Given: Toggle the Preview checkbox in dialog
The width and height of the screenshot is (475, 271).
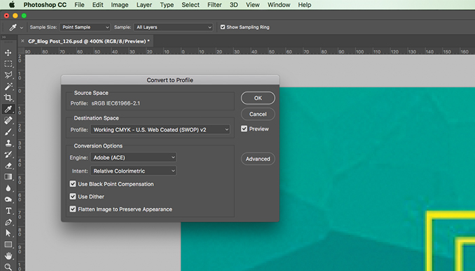Looking at the screenshot, I should [244, 129].
